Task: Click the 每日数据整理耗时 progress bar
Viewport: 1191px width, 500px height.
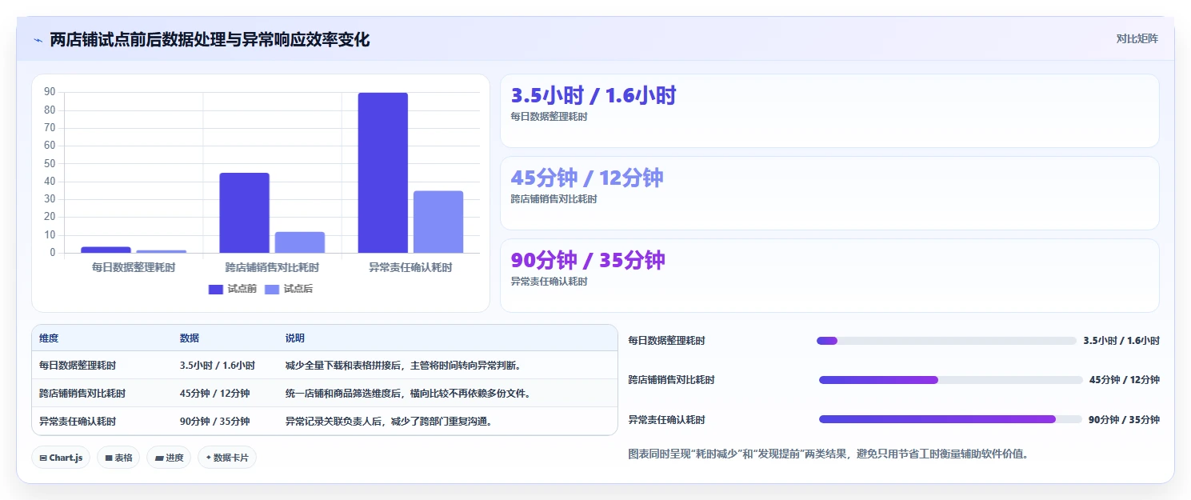Action: coord(946,341)
